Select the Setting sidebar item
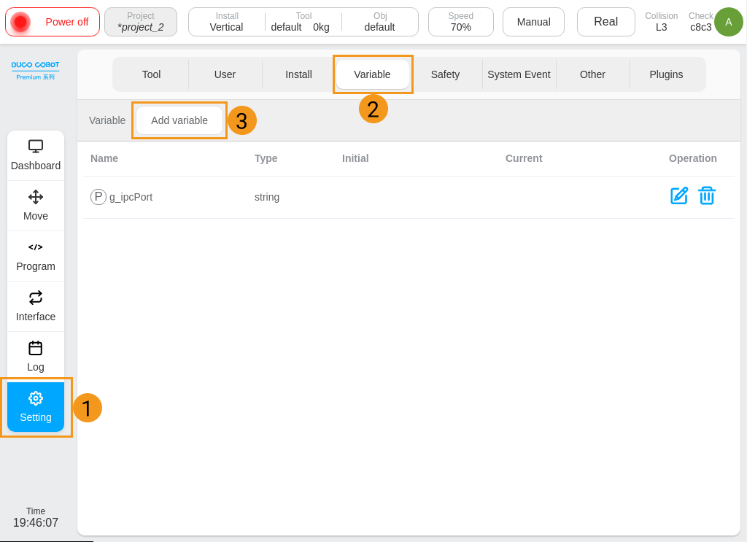The image size is (747, 542). click(36, 407)
